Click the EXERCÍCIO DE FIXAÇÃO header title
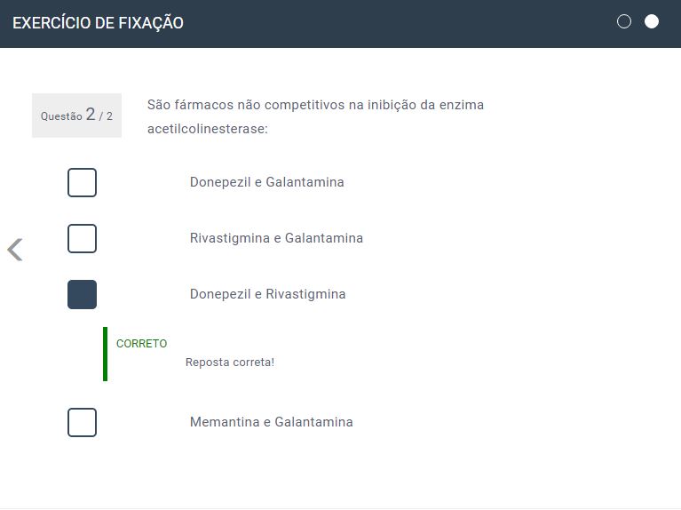The image size is (681, 510). 98,23
